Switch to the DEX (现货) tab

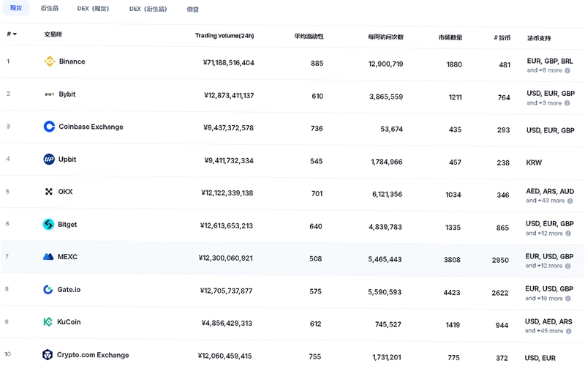click(x=93, y=9)
